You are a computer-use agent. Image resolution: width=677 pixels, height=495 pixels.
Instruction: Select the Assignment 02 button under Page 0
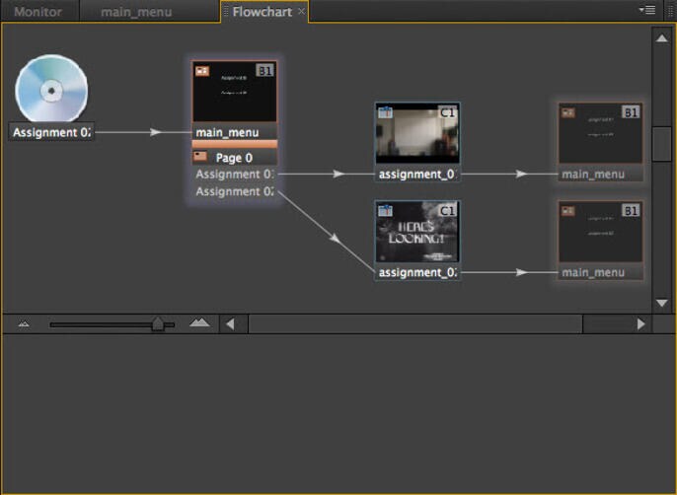[235, 191]
